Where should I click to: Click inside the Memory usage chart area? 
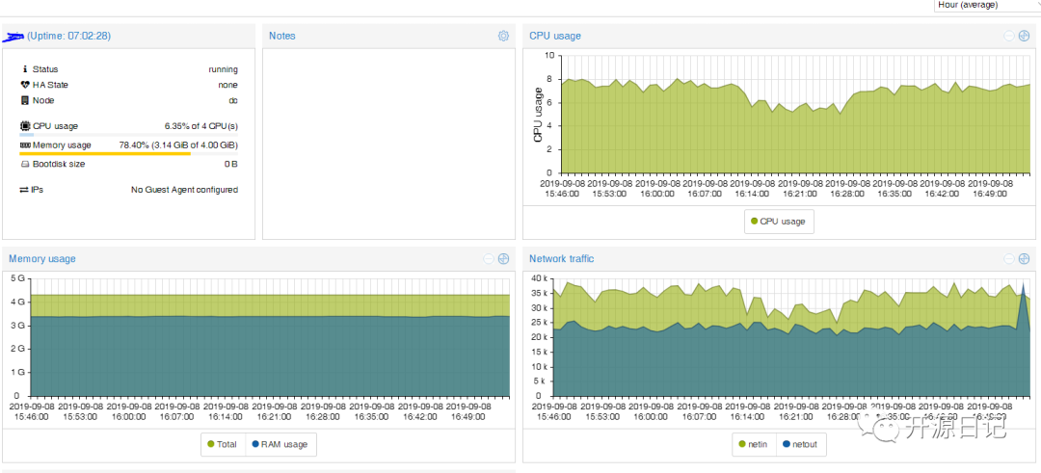coord(270,336)
